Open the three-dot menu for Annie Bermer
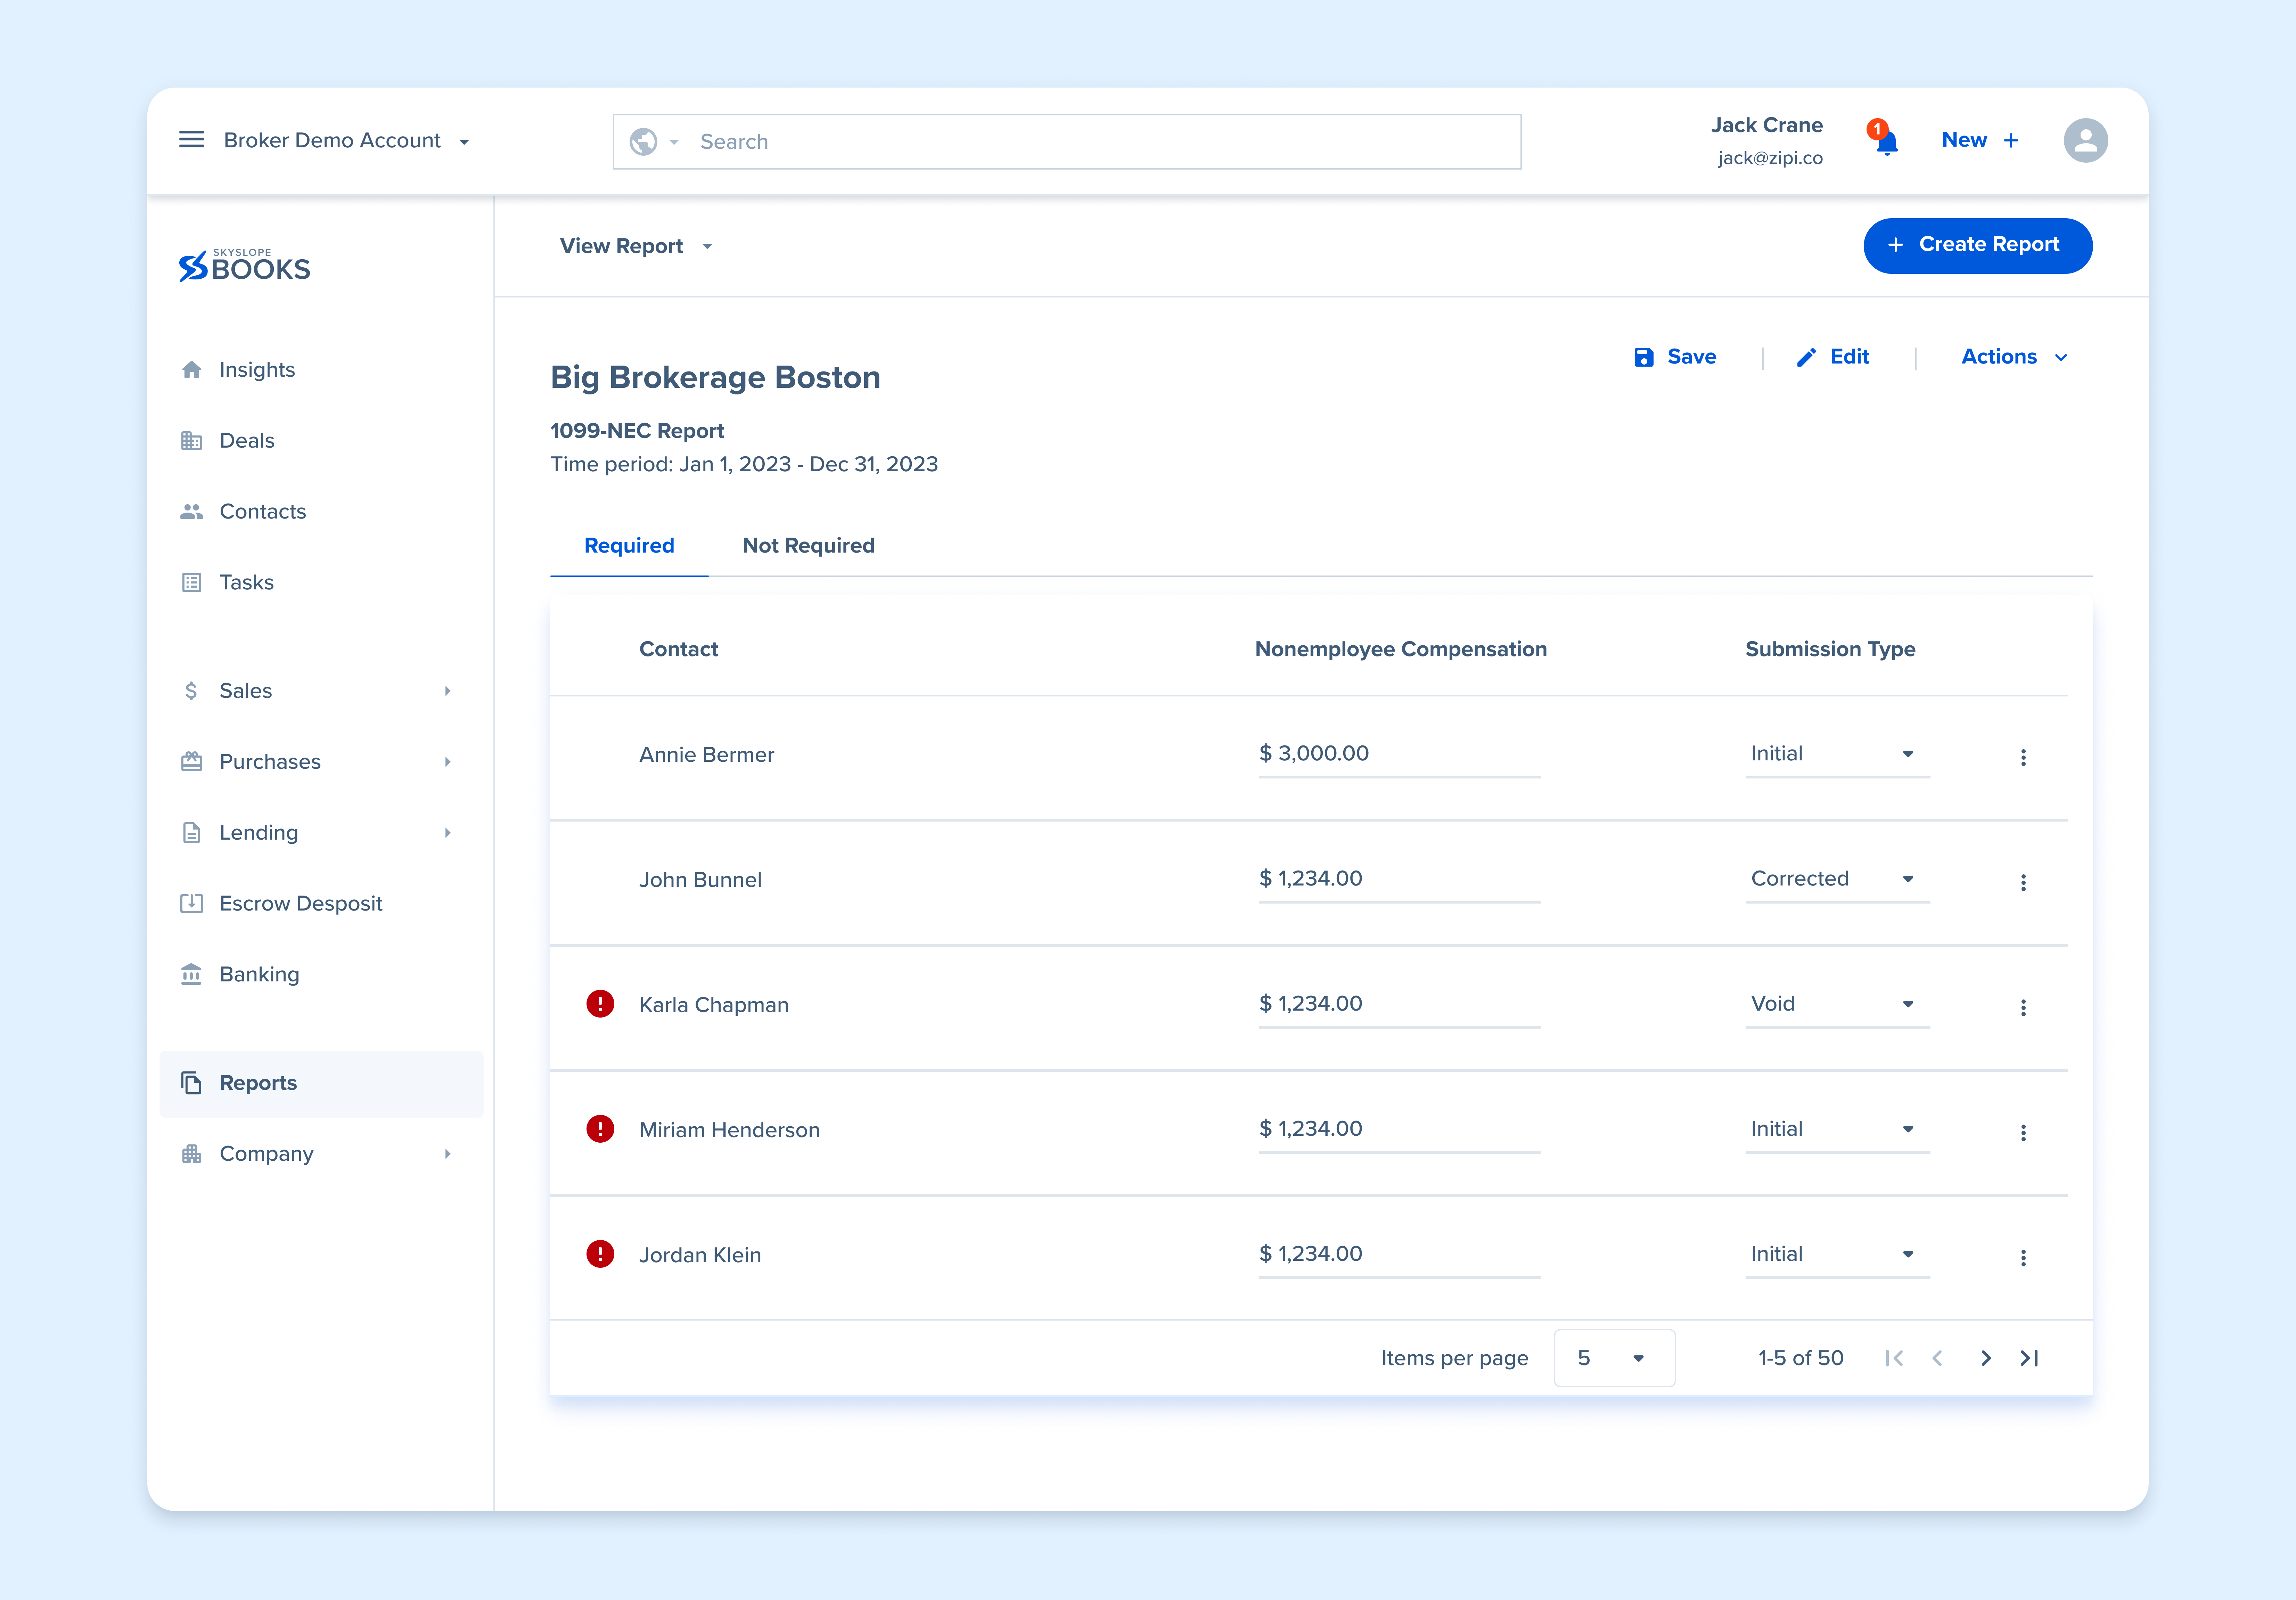Viewport: 2296px width, 1600px height. coord(2023,757)
